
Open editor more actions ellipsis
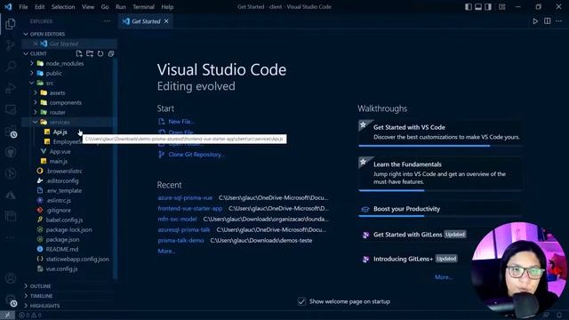click(559, 21)
